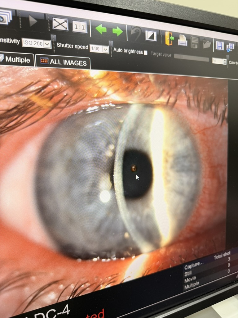Toggle the black and white contrast icon
The image size is (238, 318).
pos(151,36)
